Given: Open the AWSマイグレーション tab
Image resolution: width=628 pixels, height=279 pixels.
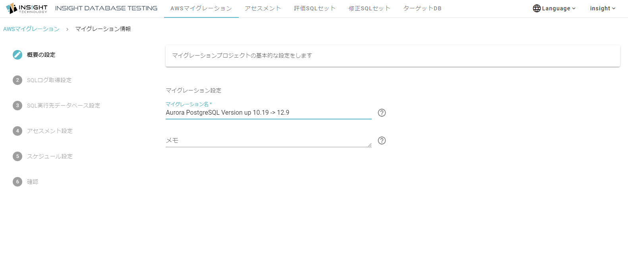Looking at the screenshot, I should click(201, 8).
